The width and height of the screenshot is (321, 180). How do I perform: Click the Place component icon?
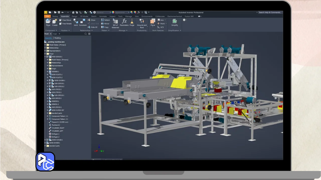pyautogui.click(x=48, y=21)
